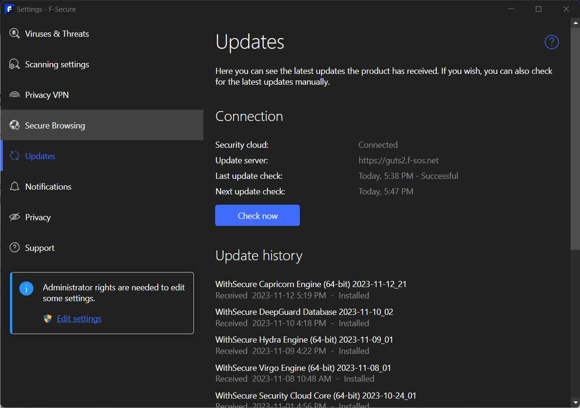Click the blue info circle icon
580x408 pixels.
coord(26,288)
